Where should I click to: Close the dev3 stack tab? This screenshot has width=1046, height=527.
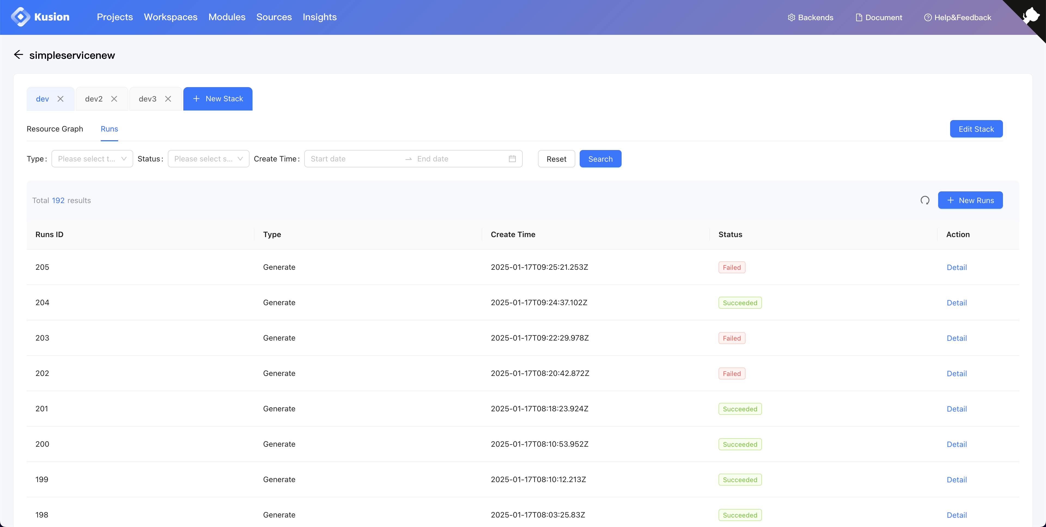coord(168,99)
